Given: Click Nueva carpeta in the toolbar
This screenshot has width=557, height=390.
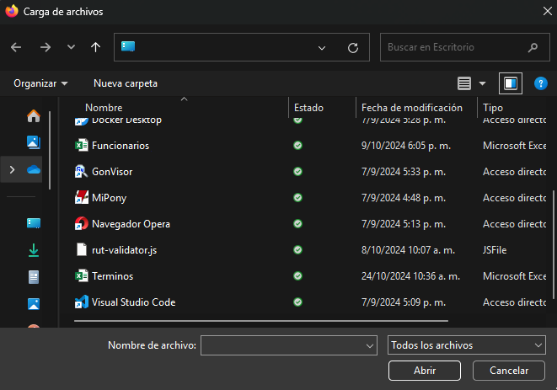Looking at the screenshot, I should click(x=126, y=83).
